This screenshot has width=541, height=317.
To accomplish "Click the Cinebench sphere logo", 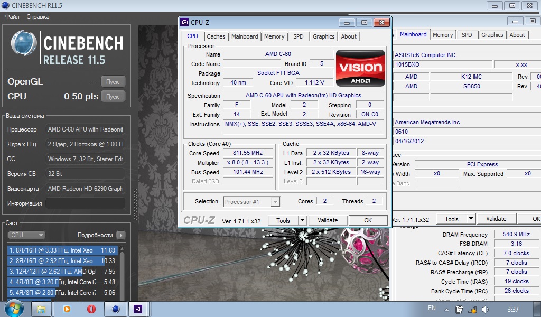I will [23, 43].
